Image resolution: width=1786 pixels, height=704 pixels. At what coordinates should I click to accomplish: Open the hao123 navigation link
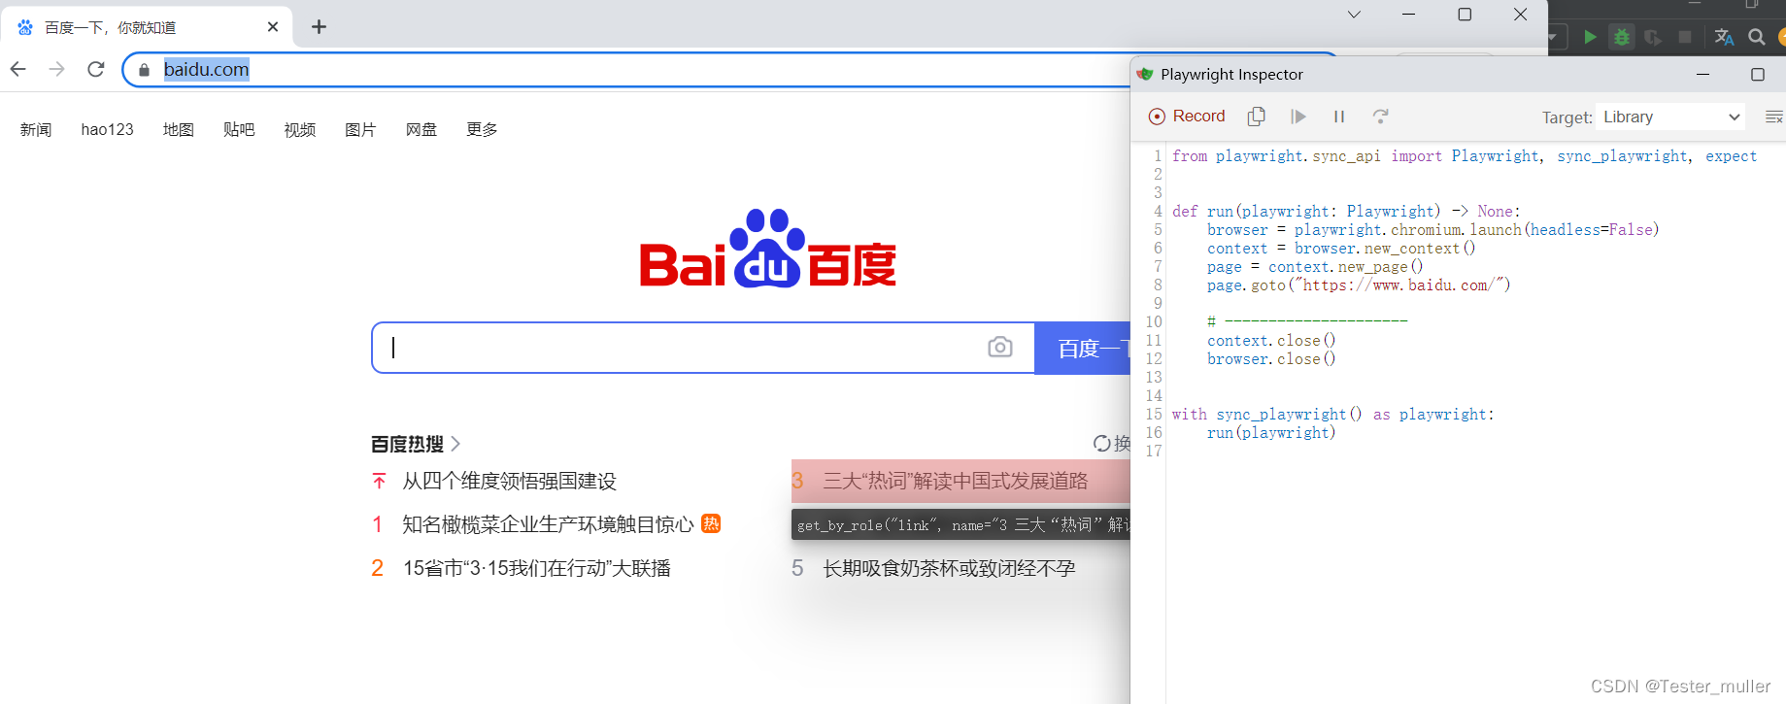click(108, 130)
